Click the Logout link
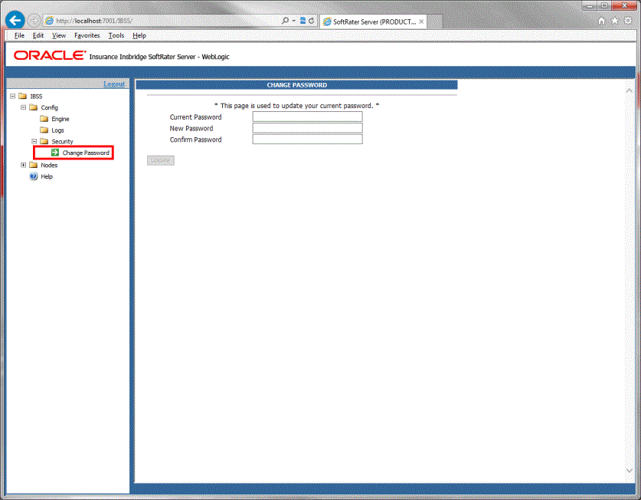Viewport: 641px width, 500px height. pos(114,84)
